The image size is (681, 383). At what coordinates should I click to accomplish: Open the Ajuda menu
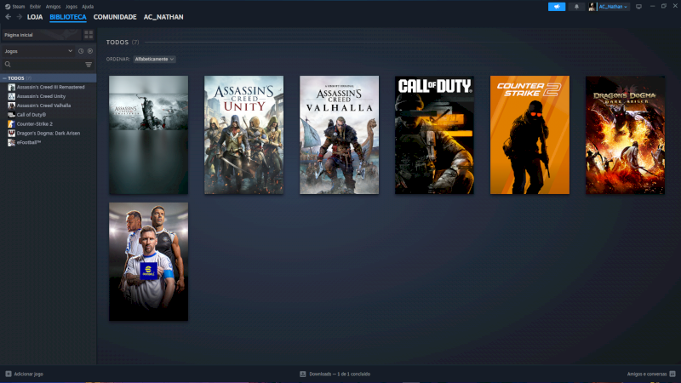(x=88, y=7)
